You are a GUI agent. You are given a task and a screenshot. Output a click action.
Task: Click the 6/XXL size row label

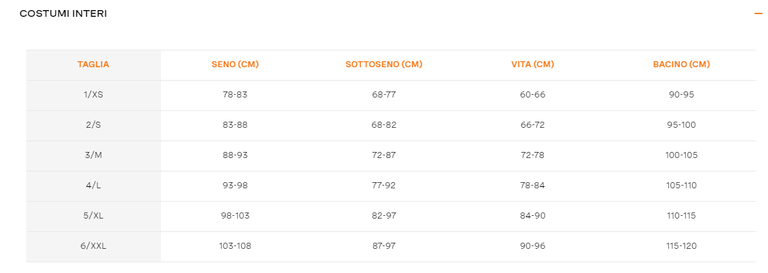tap(93, 247)
